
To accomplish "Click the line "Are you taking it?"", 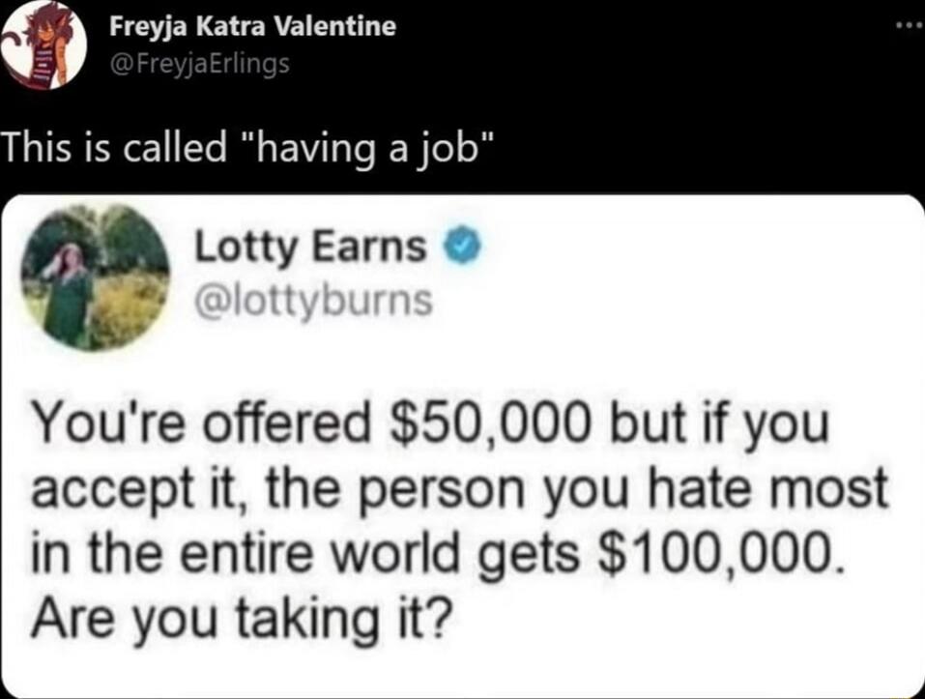I will click(240, 619).
